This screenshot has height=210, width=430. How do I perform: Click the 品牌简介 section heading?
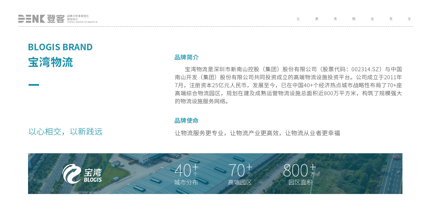[x=186, y=57]
